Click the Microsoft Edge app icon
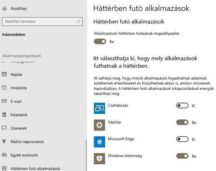 [99, 142]
